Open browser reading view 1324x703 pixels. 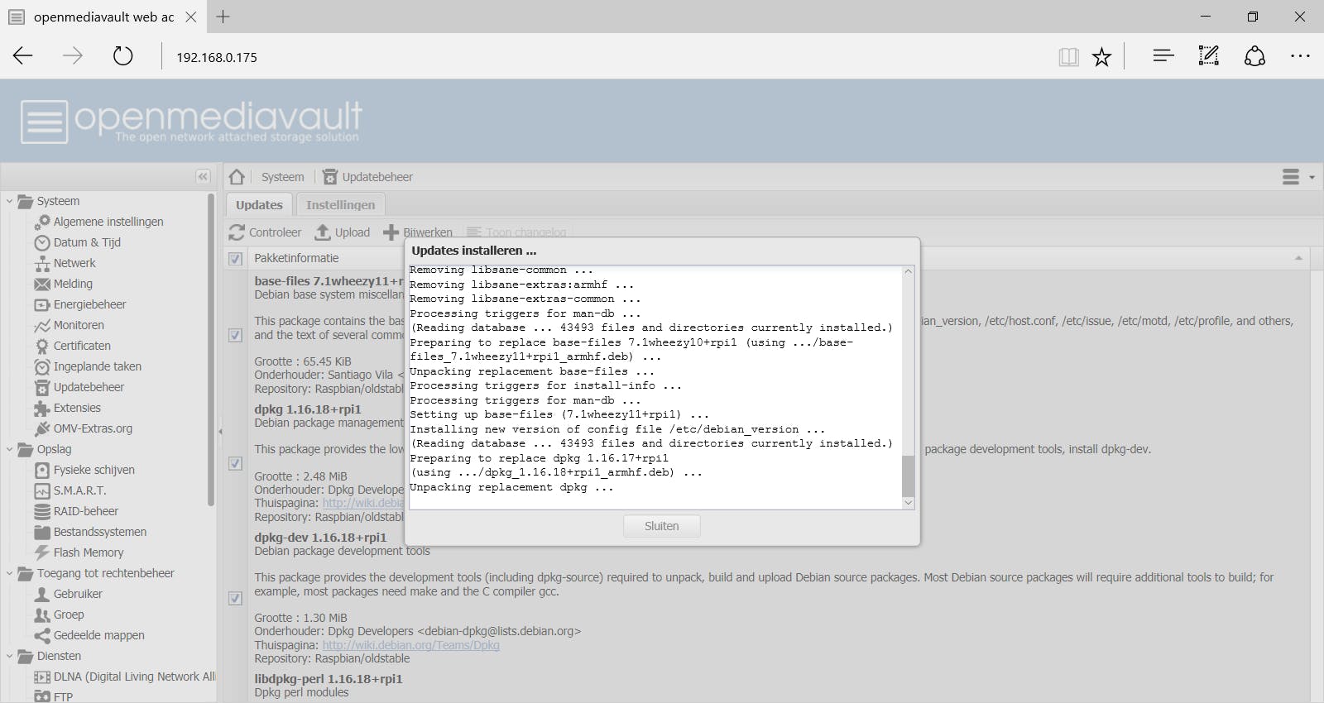click(1068, 56)
